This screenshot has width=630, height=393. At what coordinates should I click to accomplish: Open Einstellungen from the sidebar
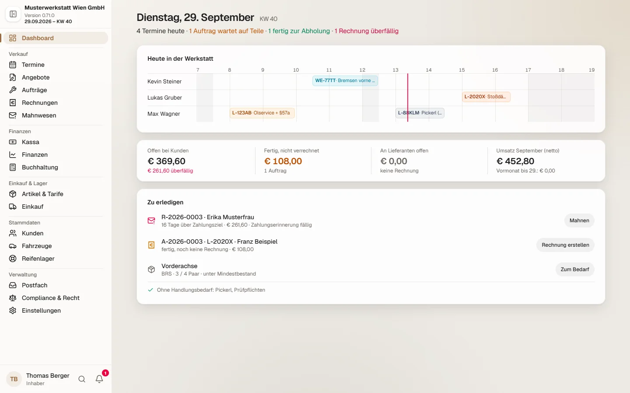(x=56, y=310)
